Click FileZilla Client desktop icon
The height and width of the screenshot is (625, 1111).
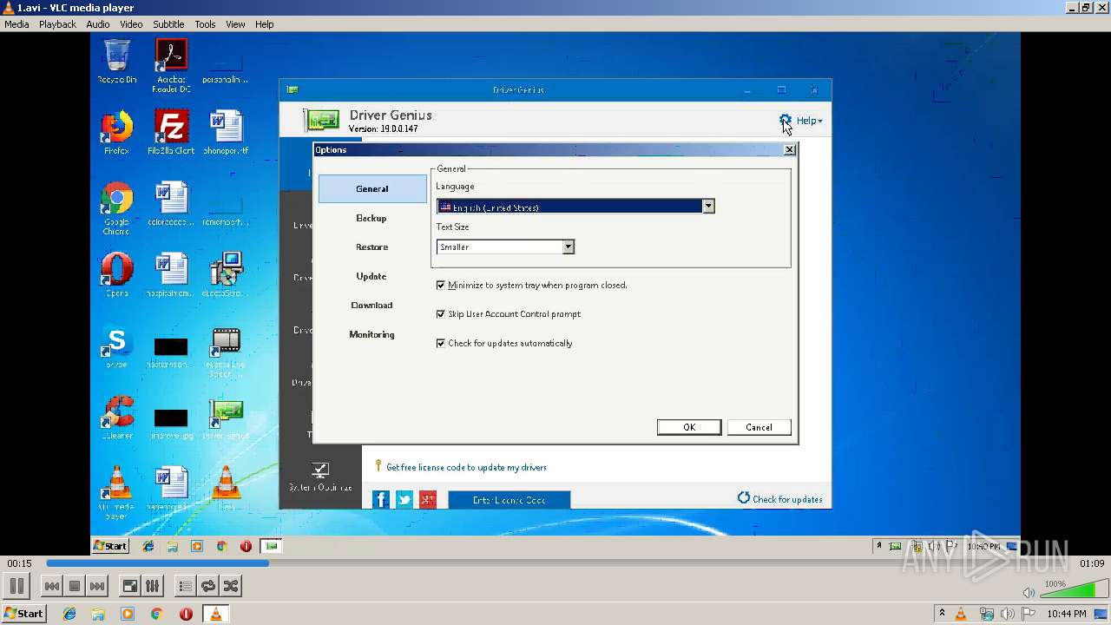pyautogui.click(x=171, y=133)
